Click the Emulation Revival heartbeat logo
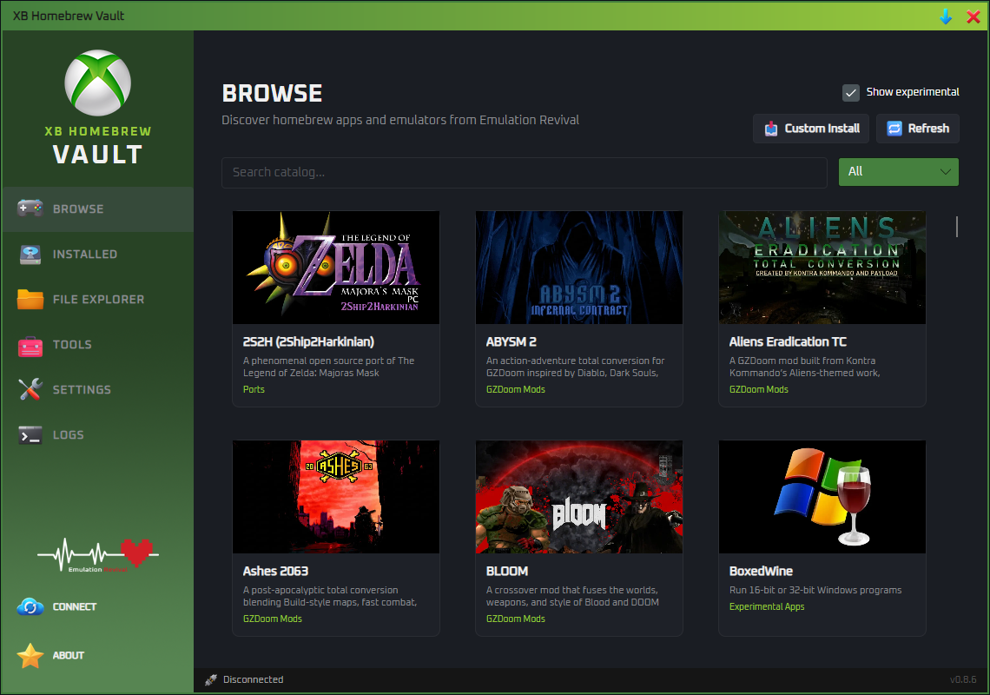The image size is (990, 695). point(98,555)
